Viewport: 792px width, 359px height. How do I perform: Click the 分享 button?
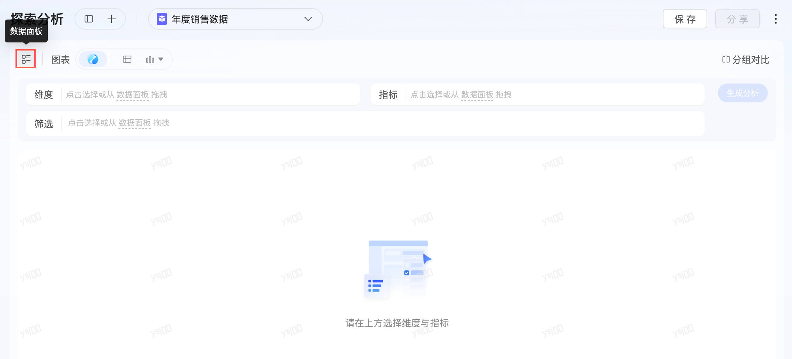[737, 19]
